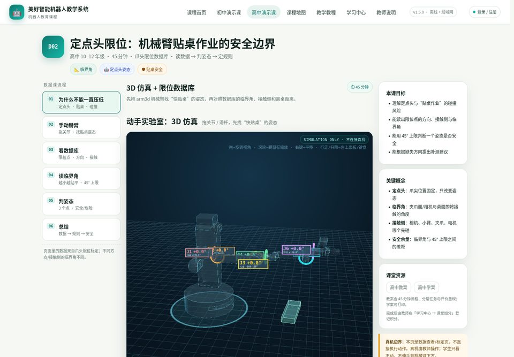The width and height of the screenshot is (514, 357).
Task: Click the cyan gripper ring on arm
Action: tap(306, 260)
